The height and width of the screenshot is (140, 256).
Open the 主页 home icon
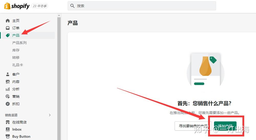[x=8, y=21]
